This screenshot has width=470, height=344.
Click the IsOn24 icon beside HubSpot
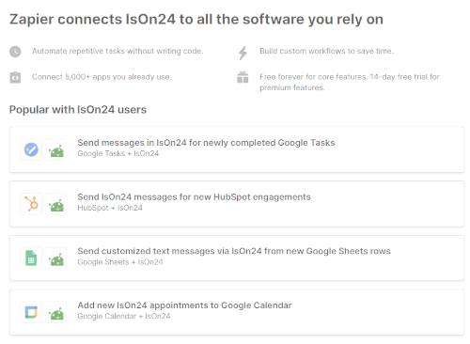[x=56, y=204]
